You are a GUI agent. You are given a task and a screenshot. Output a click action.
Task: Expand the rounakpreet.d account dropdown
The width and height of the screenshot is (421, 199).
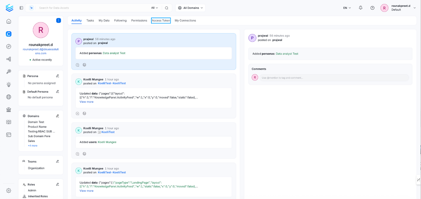(415, 8)
